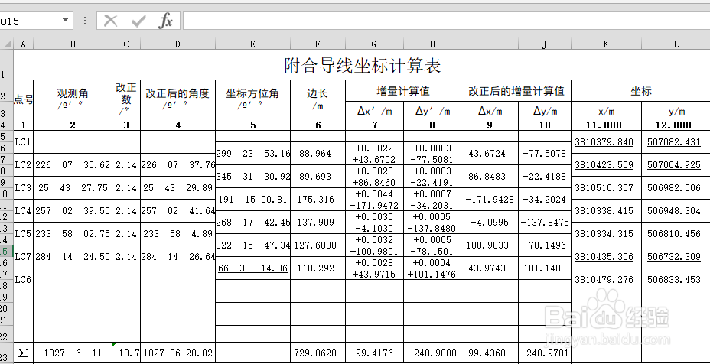The height and width of the screenshot is (364, 710).
Task: Select the title cell 附合导线坐标计算表
Action: tap(362, 65)
